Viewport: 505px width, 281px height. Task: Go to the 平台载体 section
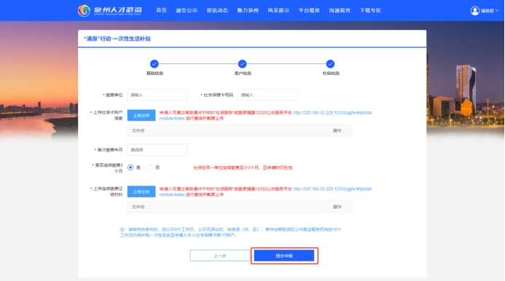click(x=309, y=10)
